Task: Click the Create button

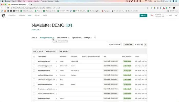Action: [143, 15]
